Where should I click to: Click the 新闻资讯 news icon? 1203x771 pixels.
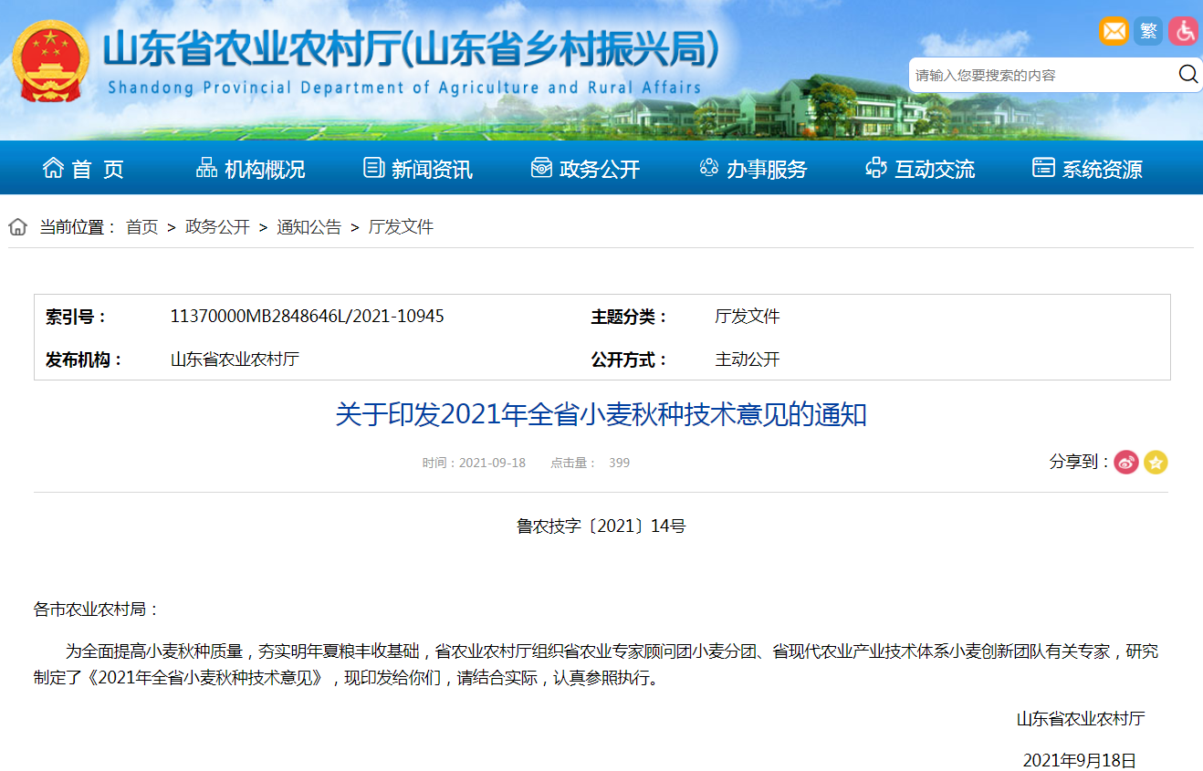tap(373, 168)
